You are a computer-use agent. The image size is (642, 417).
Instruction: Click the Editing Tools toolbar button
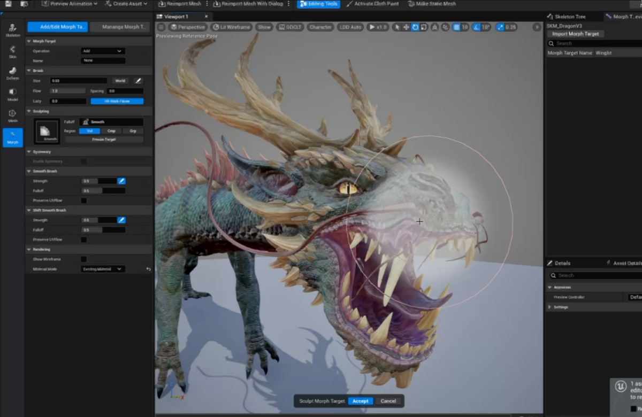[x=318, y=4]
